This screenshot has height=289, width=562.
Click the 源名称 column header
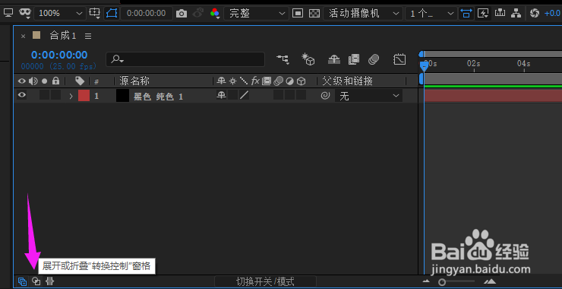[134, 81]
